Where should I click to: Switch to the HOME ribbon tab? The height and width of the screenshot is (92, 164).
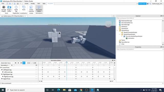26,4
